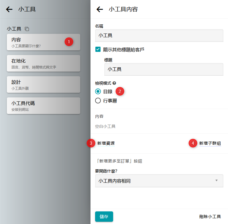
Task: Uncheck 顯示其他標題給客戶 checkbox
Action: (98, 49)
